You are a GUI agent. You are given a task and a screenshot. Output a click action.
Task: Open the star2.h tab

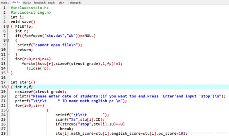coord(27,2)
